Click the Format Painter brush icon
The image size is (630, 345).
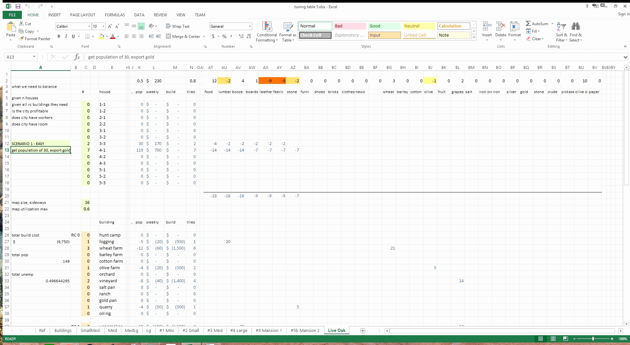(22, 39)
